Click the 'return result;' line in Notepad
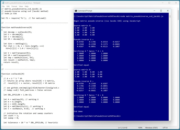 pos(11,62)
